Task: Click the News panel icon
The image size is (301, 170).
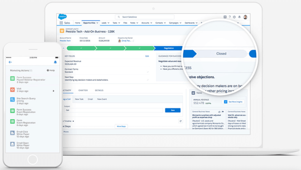Action: pos(193,93)
